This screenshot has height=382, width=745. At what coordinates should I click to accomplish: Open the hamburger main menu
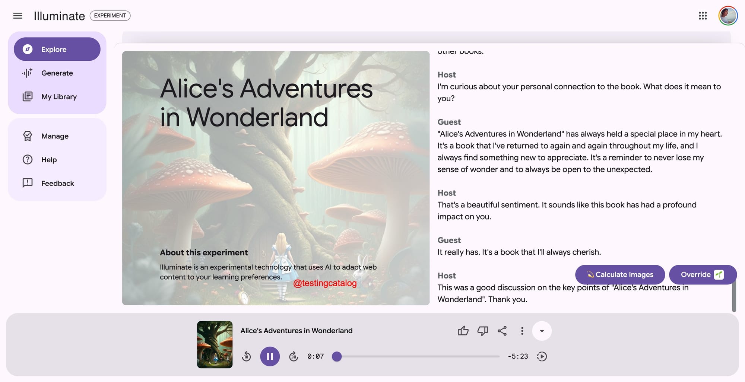point(18,16)
